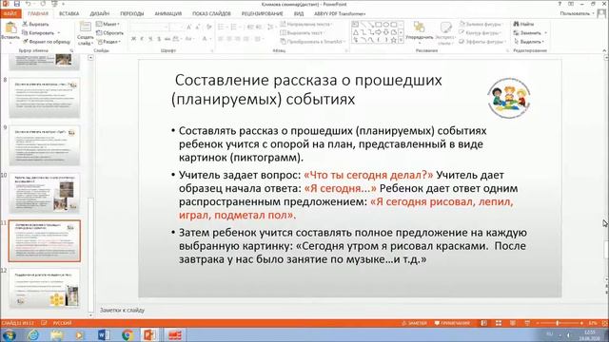The image size is (609, 342).
Task: Switch to Review (Рецензирование) tab
Action: [x=263, y=13]
